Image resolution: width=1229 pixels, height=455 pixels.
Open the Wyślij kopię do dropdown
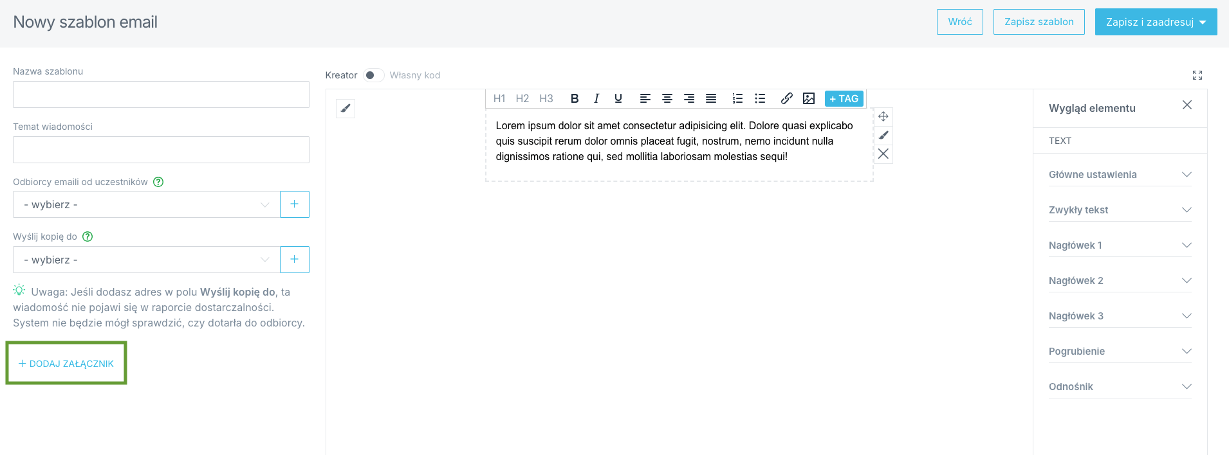click(x=146, y=260)
